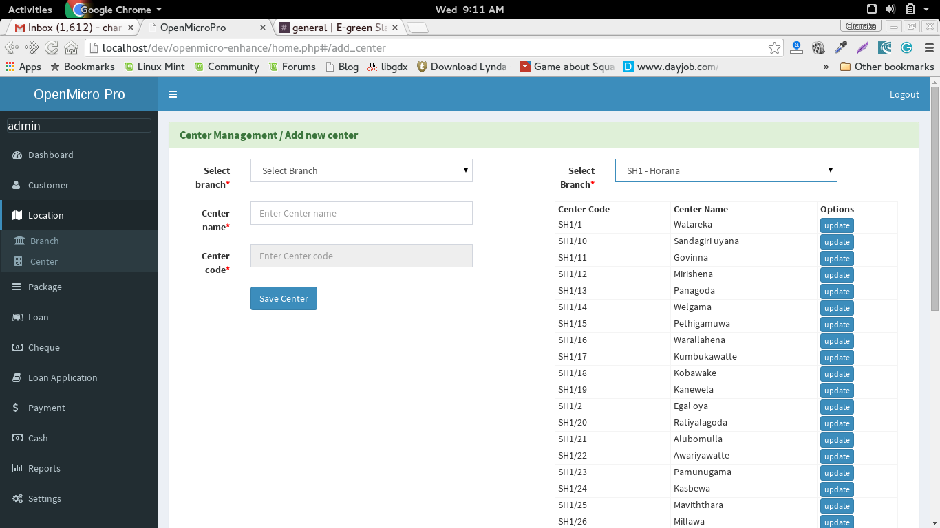This screenshot has width=940, height=528.
Task: Click the color picker eyedropper extension icon
Action: tap(840, 47)
